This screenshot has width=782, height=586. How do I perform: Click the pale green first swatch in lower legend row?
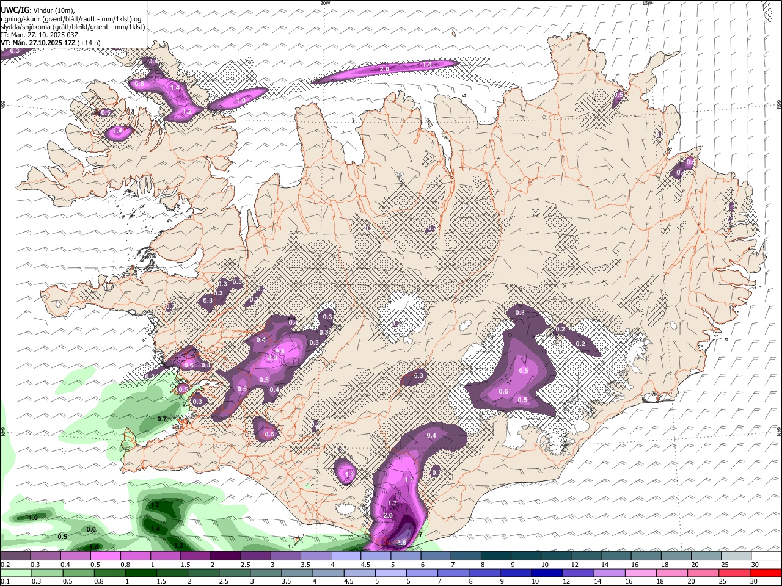[x=15, y=573]
